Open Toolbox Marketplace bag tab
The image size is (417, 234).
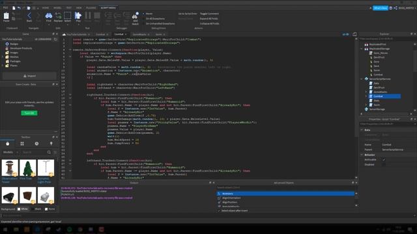[x=8, y=144]
